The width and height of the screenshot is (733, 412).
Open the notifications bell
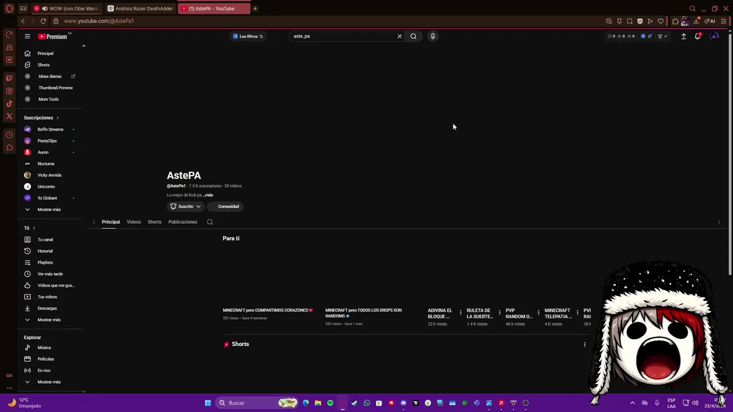[x=697, y=36]
